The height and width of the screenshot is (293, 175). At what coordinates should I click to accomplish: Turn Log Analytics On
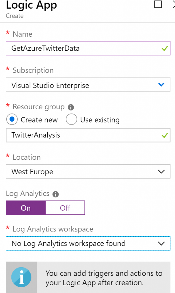pos(26,208)
